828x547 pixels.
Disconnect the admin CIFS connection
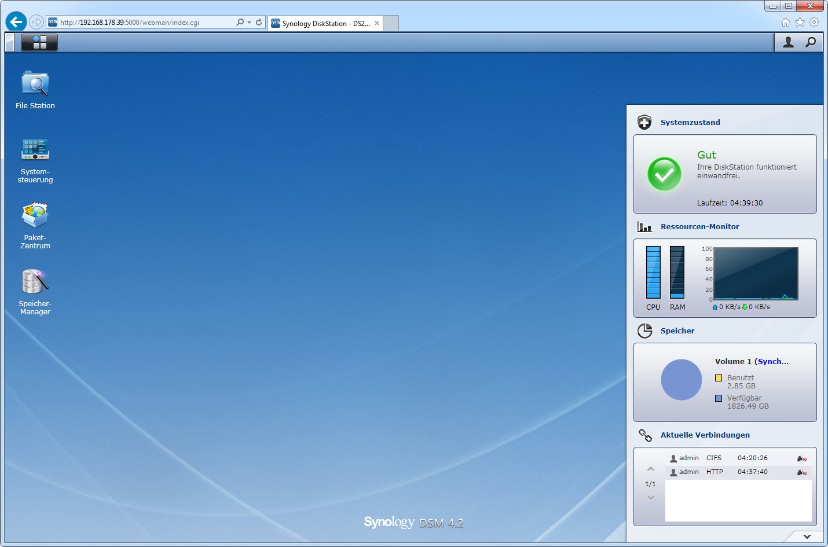tap(801, 458)
